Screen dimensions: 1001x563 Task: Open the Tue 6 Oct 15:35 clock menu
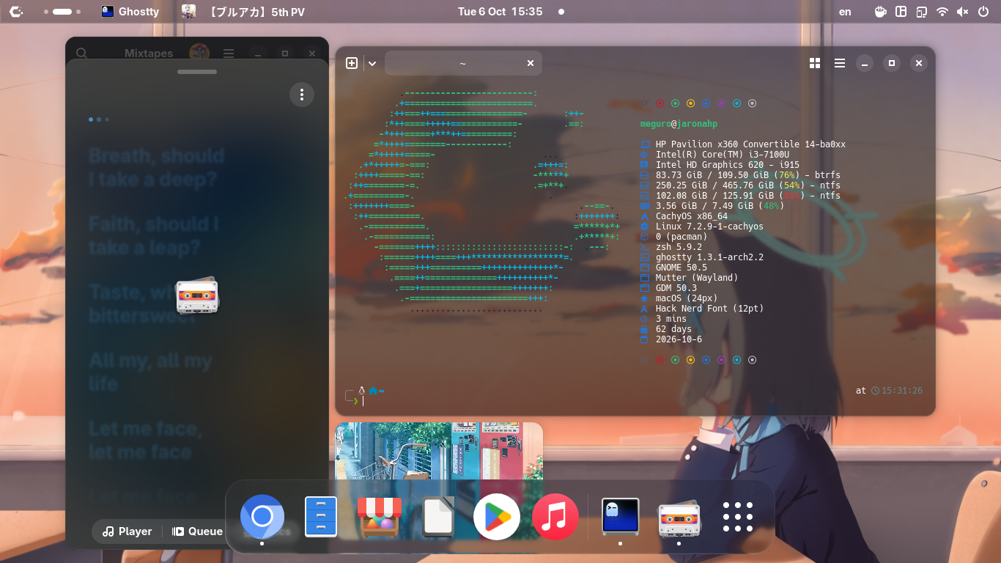click(500, 12)
